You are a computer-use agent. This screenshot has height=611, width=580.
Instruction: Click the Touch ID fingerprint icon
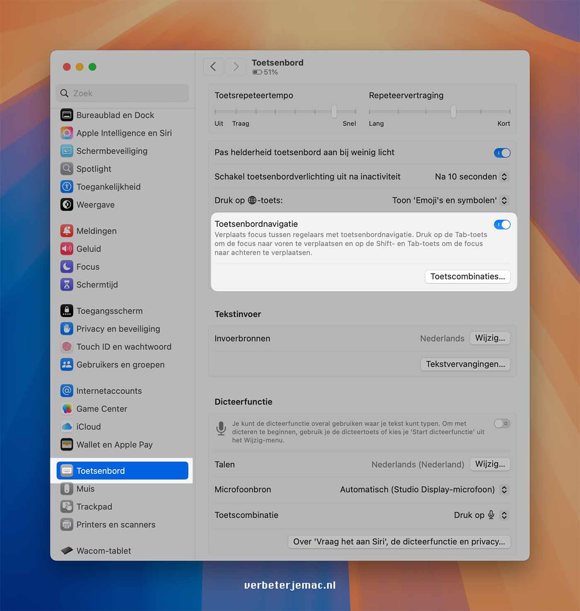pos(67,347)
